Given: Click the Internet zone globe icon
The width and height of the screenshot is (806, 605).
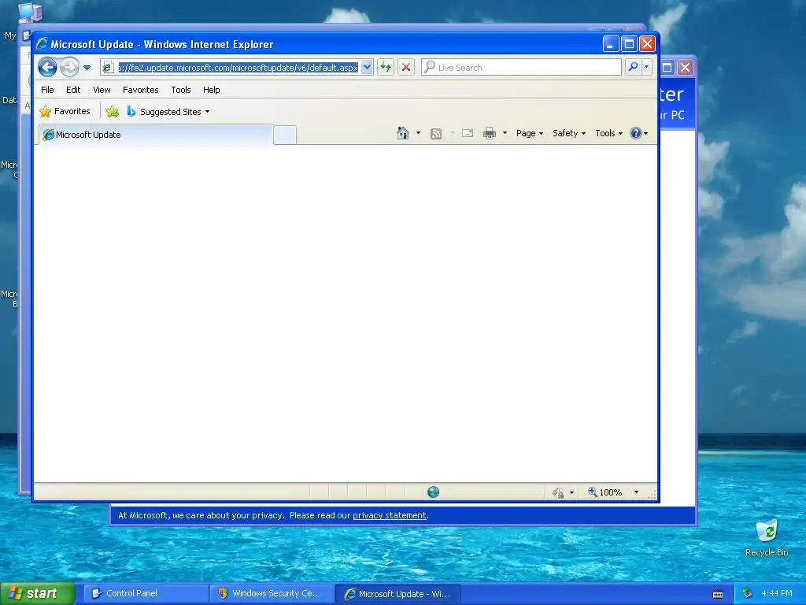Looking at the screenshot, I should click(434, 492).
